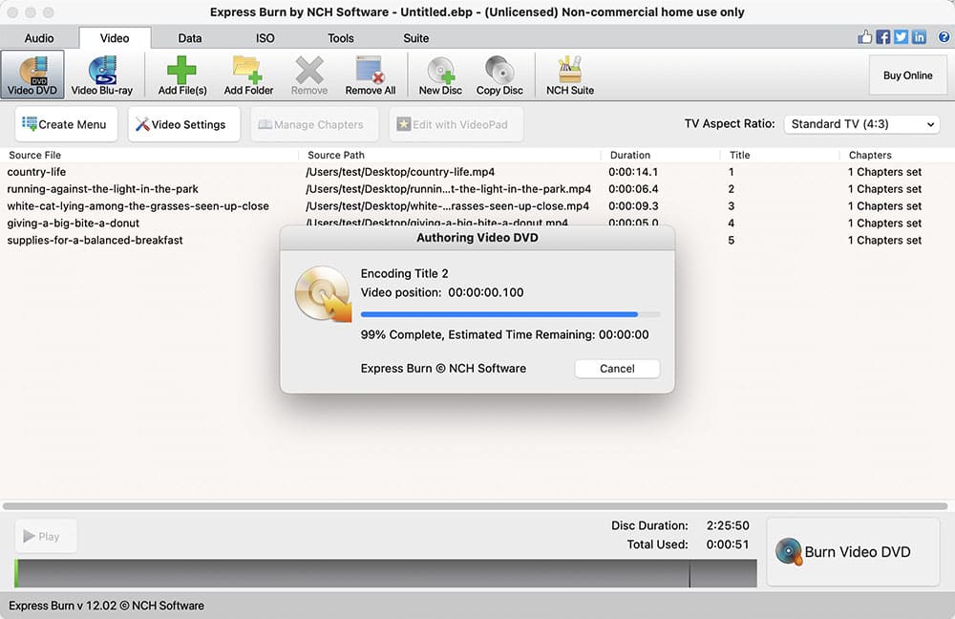The image size is (955, 619).
Task: Open the LinkedIn share icon
Action: point(919,37)
